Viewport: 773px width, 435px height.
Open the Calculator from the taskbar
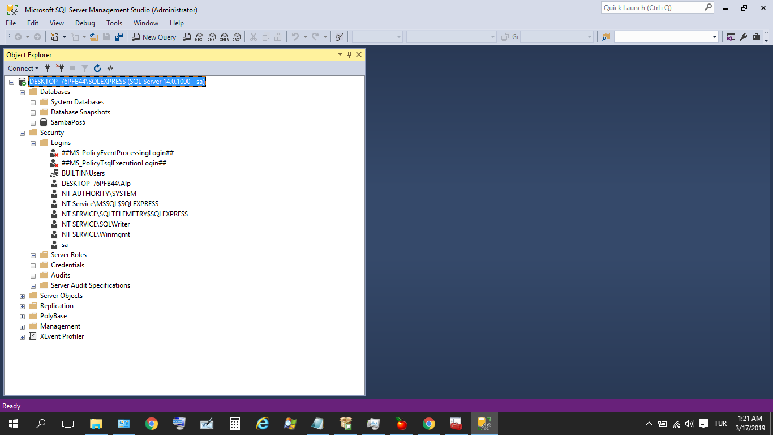[x=235, y=424]
